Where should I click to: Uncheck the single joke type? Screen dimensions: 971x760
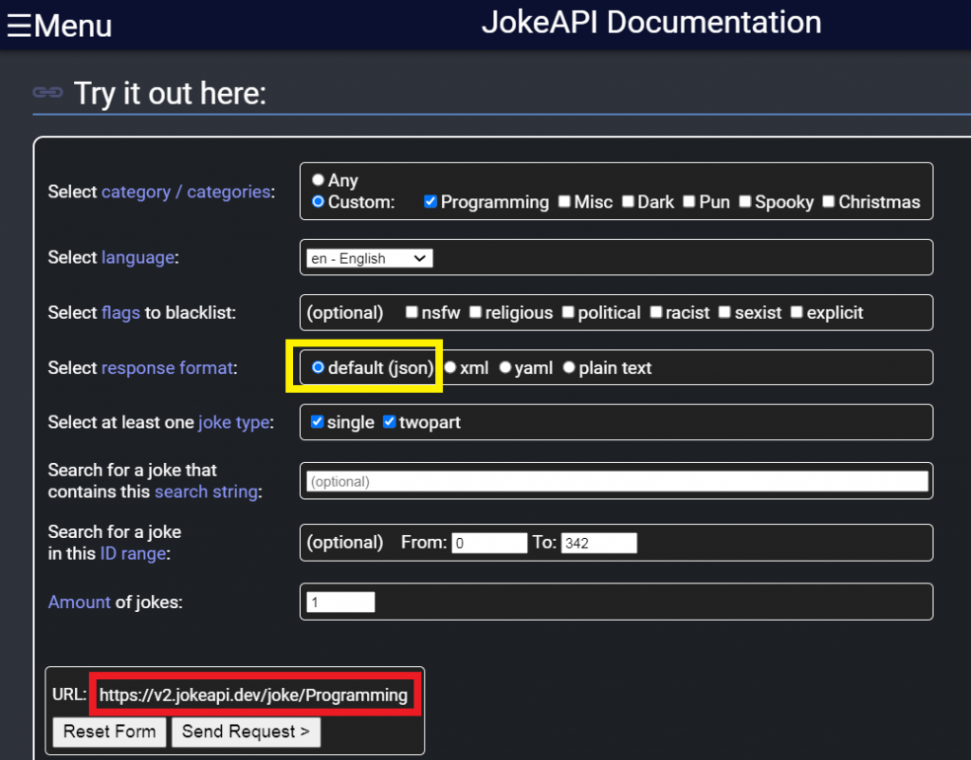point(317,422)
